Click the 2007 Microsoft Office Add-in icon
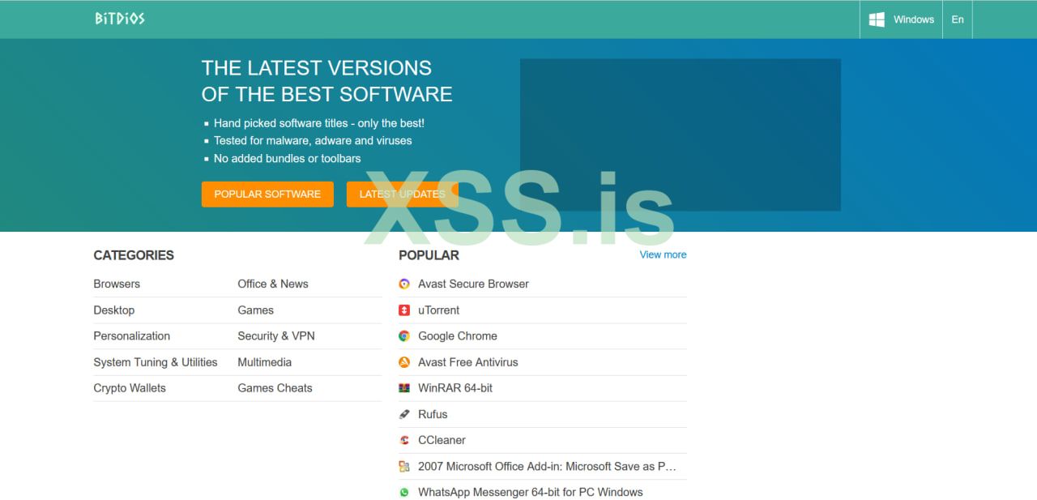The image size is (1037, 500). coord(404,466)
